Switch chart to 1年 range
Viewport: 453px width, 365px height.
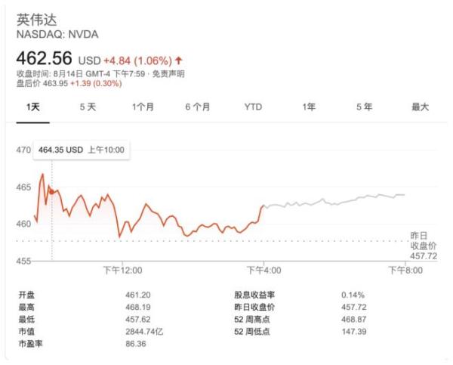(x=309, y=107)
